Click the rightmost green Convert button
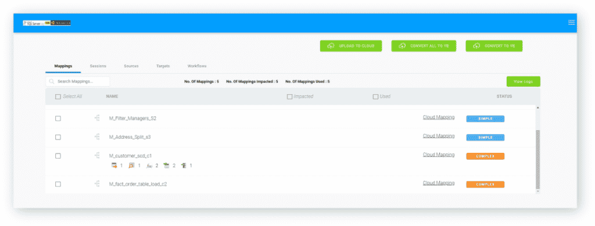595x226 pixels. pos(494,46)
